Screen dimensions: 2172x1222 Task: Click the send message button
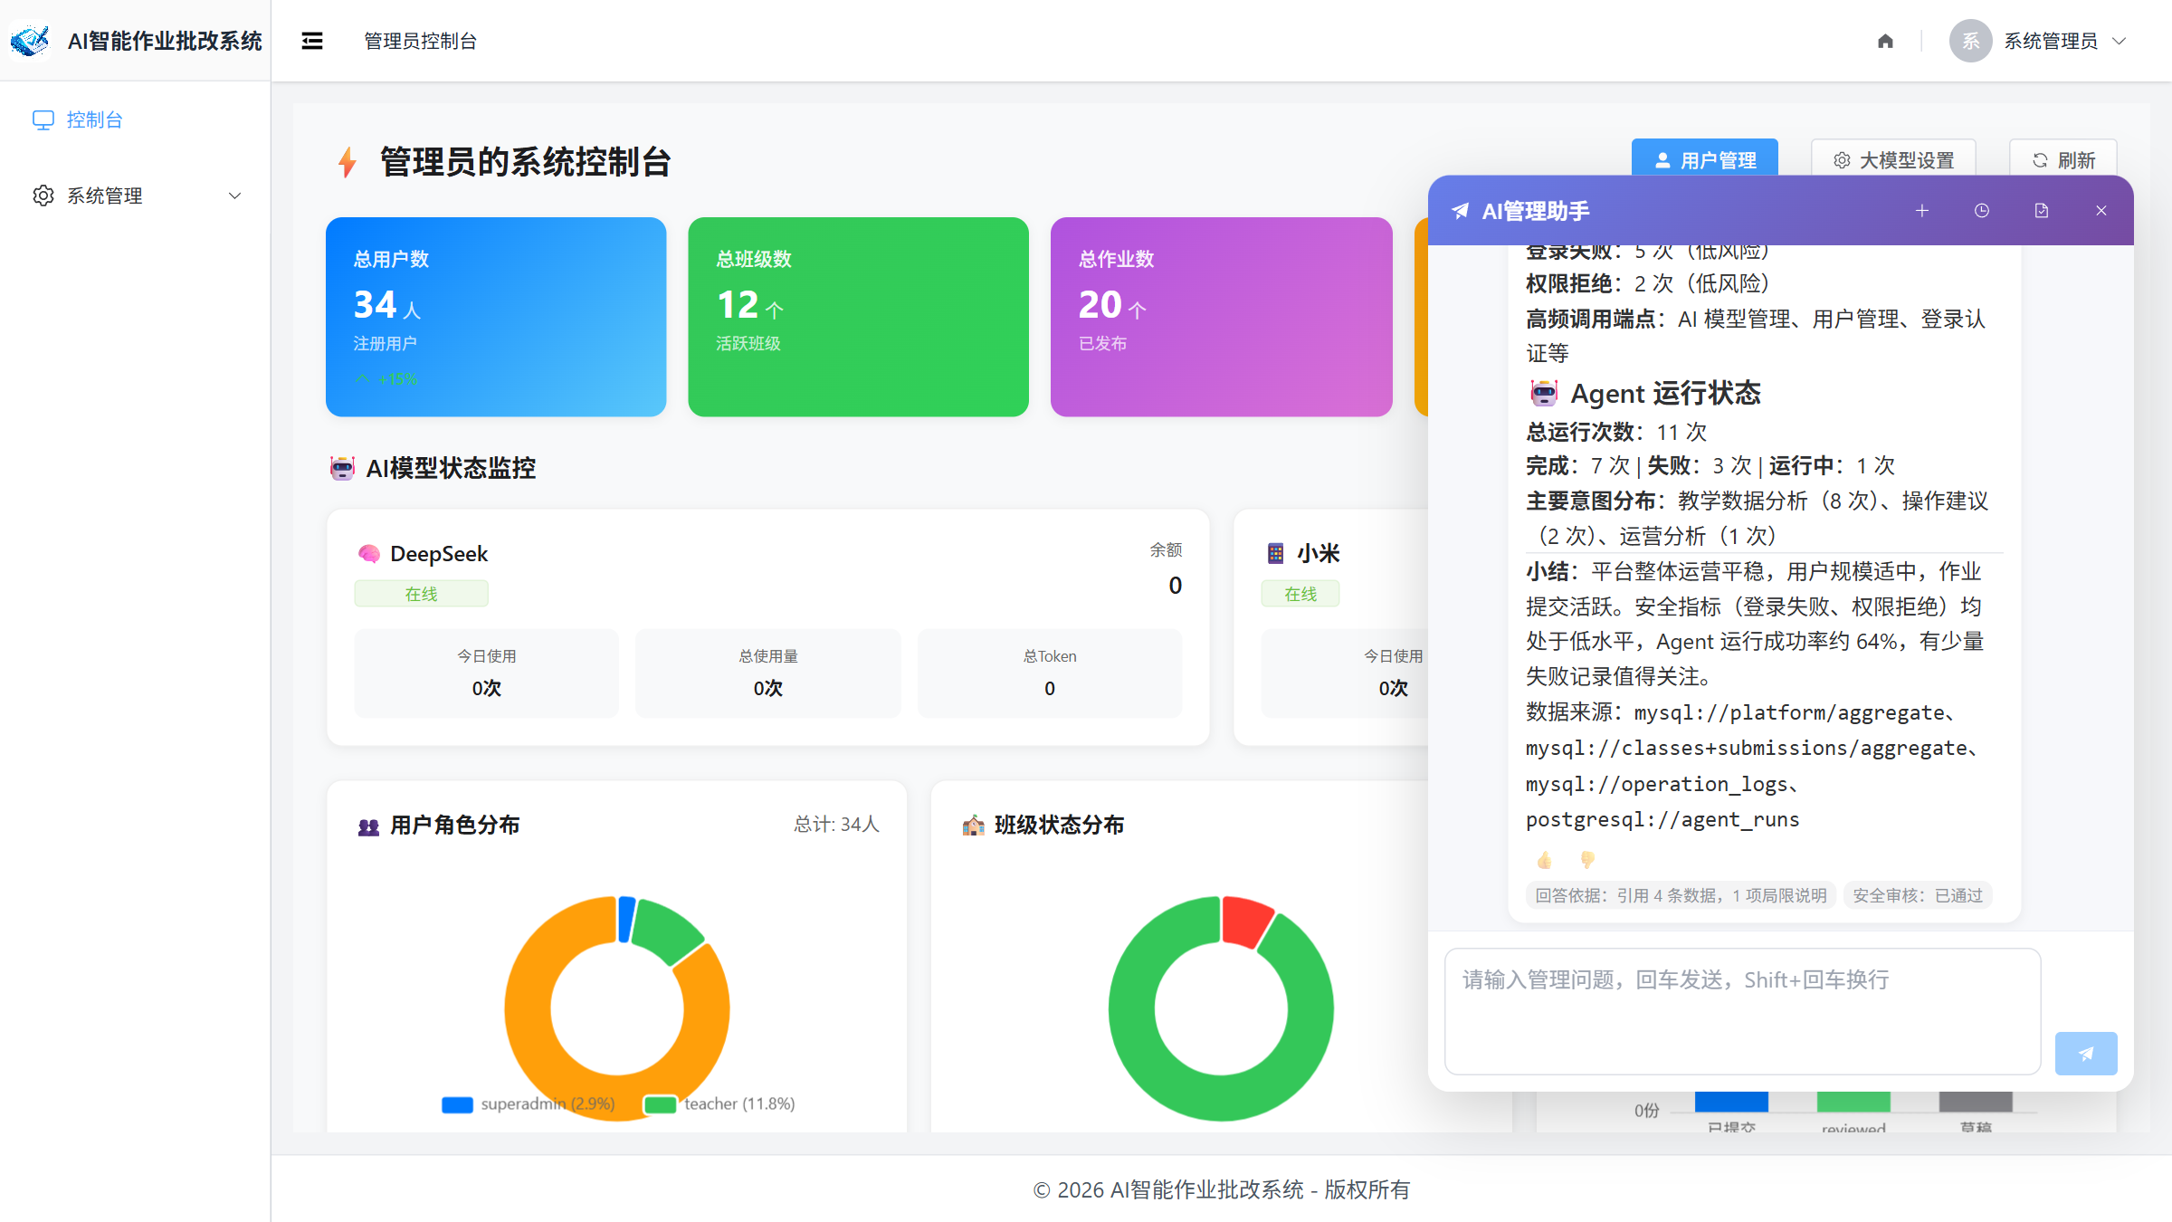coord(2086,1053)
